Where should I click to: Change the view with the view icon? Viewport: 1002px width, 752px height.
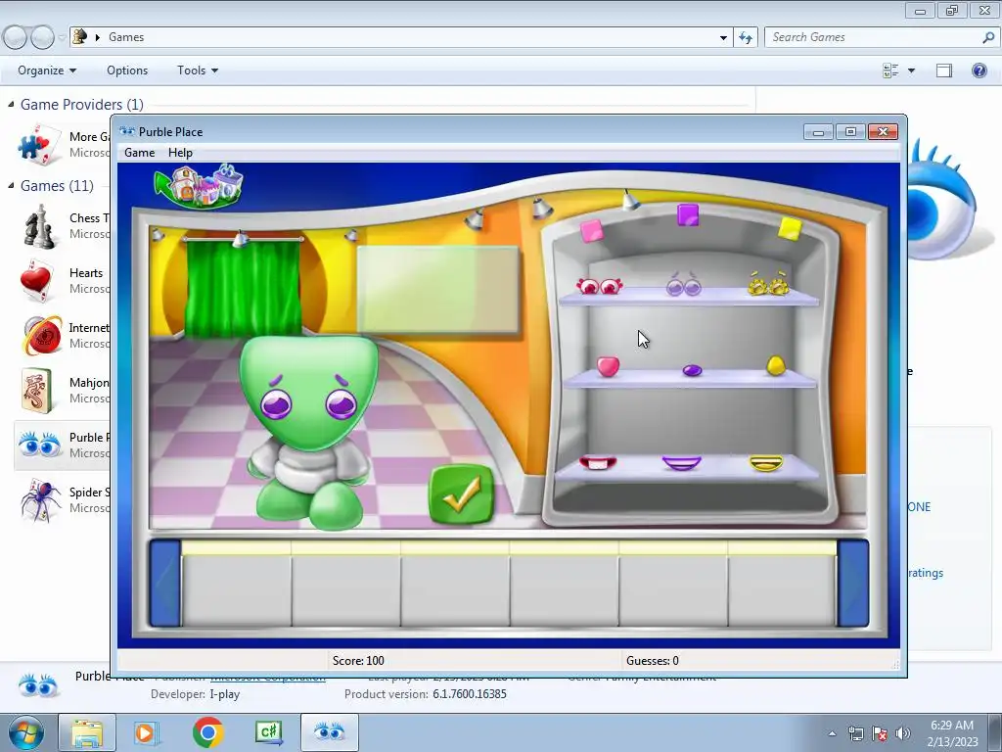(890, 70)
